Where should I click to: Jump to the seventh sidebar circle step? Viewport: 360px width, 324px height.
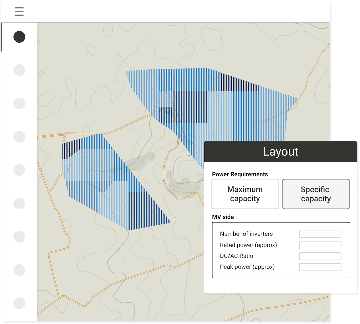tap(19, 237)
